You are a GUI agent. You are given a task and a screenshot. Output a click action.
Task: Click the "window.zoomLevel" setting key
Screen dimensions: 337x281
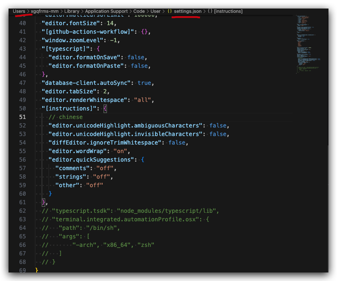[x=72, y=40]
